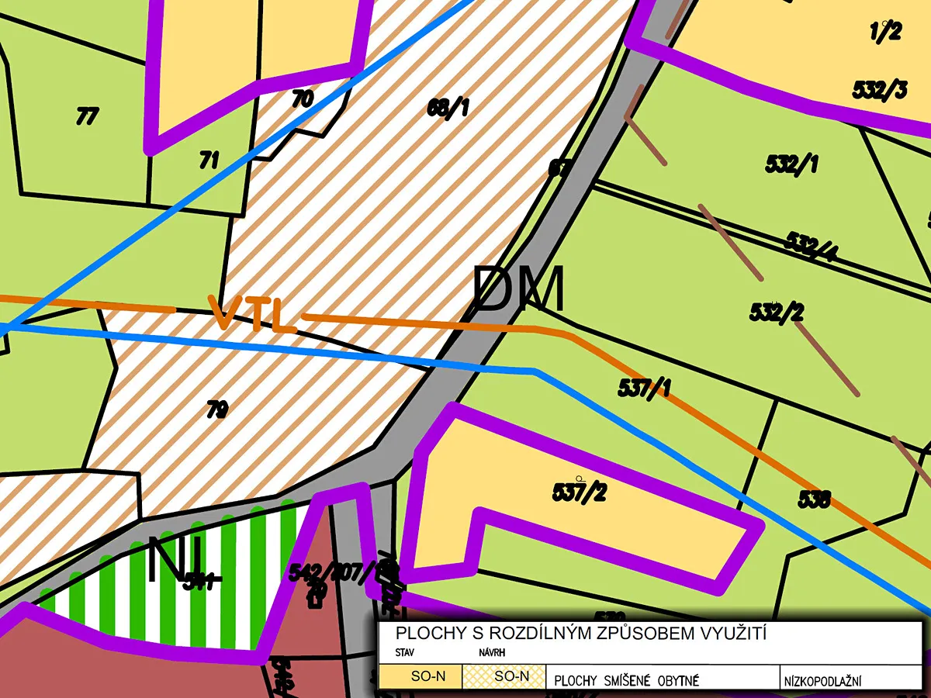Click parcel number 79
This screenshot has height=698, width=931.
(217, 409)
